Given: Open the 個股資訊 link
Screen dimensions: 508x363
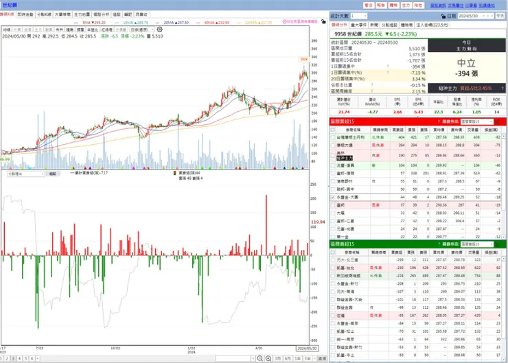Looking at the screenshot, I should coord(438,5).
